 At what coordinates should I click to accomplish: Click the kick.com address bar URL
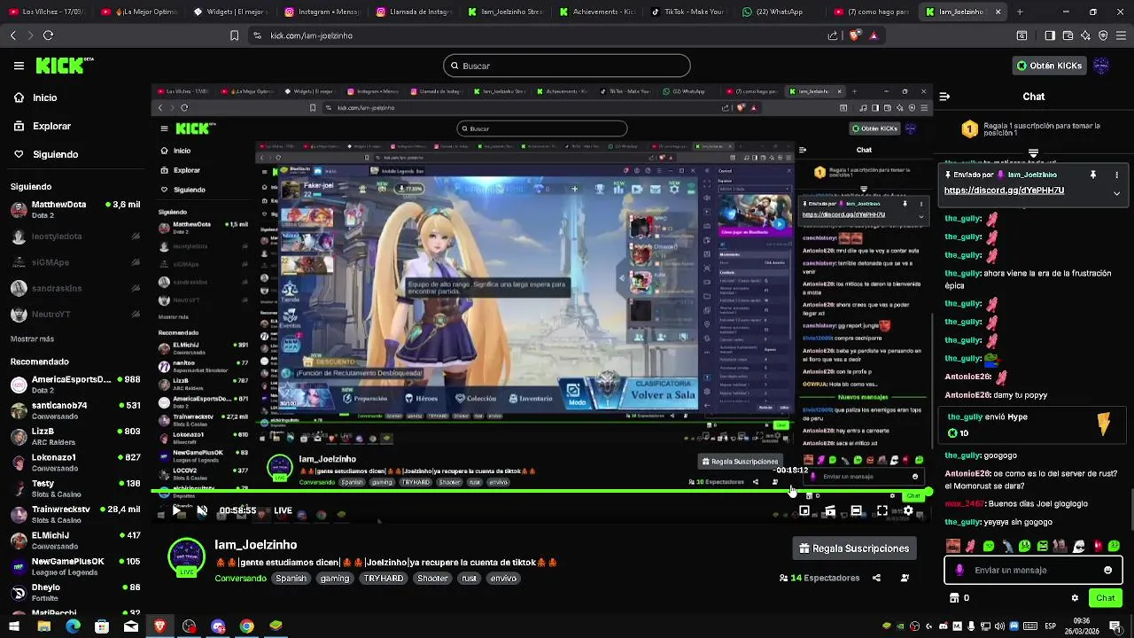[x=311, y=35]
